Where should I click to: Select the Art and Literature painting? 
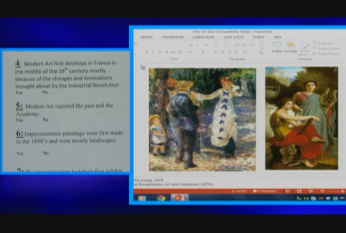[301, 118]
